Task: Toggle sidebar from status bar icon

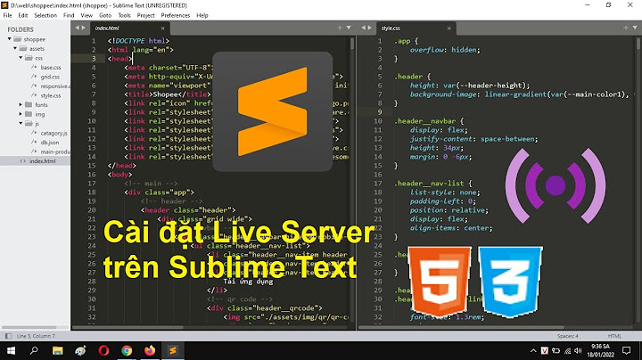Action: click(x=8, y=336)
